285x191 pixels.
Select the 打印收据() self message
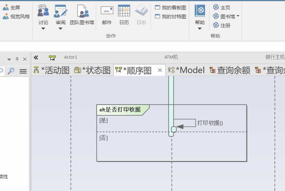(x=210, y=123)
